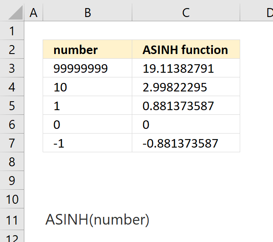
Task: Select cell showing 2.99822295
Action: pyautogui.click(x=186, y=87)
